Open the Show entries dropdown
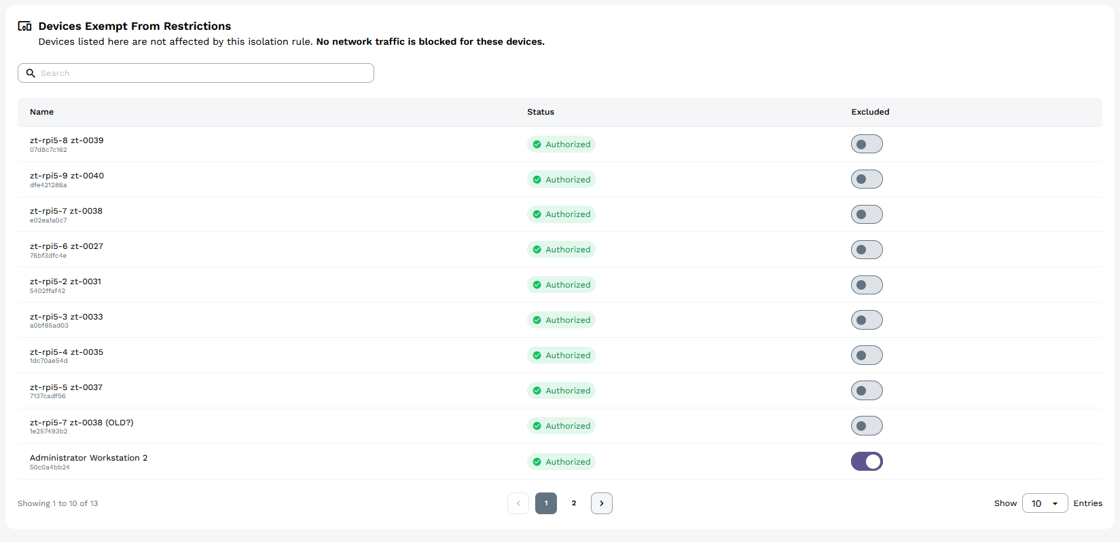1120x542 pixels. (1045, 503)
